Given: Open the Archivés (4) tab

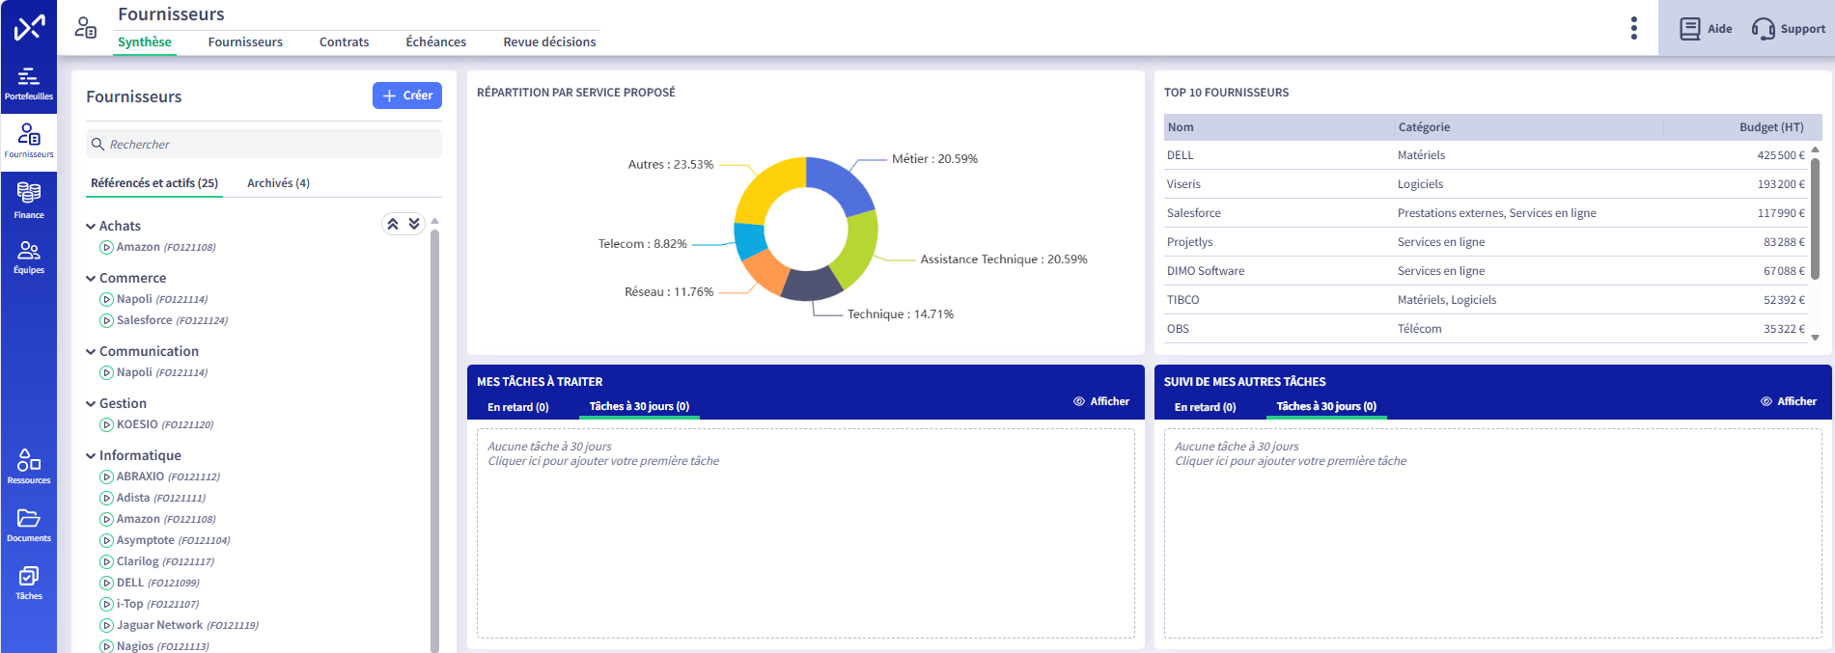Looking at the screenshot, I should [278, 183].
